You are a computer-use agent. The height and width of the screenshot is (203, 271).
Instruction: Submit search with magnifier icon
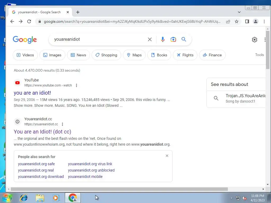(184, 39)
